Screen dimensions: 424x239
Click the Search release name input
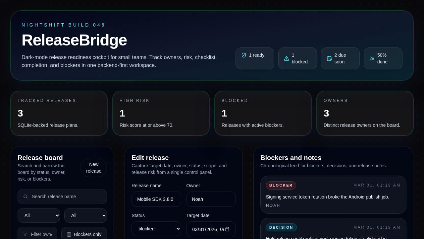[62, 197]
